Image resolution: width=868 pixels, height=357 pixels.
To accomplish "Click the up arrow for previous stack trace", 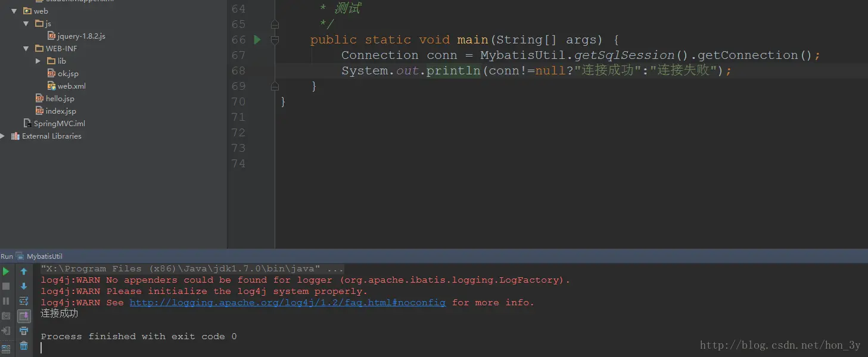I will pos(24,271).
